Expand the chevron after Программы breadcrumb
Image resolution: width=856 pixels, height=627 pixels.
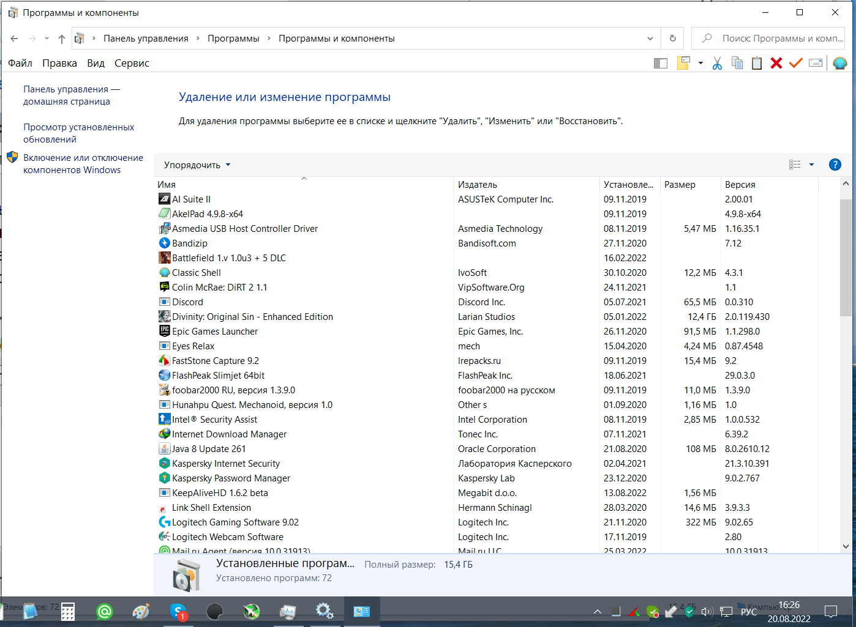(269, 39)
